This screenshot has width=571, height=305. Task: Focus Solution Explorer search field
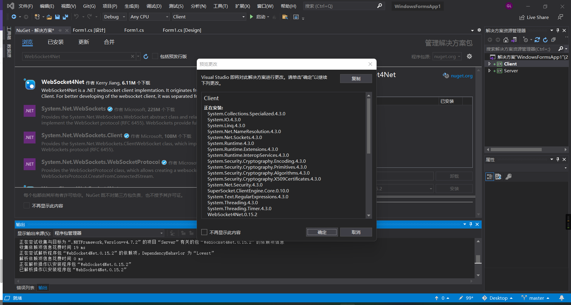pyautogui.click(x=522, y=49)
